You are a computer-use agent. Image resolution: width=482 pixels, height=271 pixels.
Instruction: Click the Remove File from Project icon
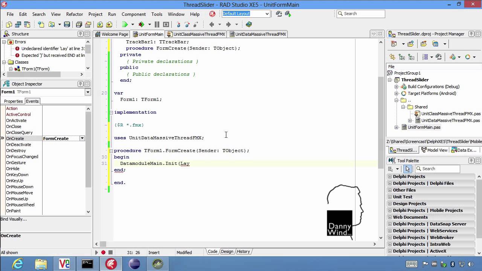pyautogui.click(x=109, y=24)
